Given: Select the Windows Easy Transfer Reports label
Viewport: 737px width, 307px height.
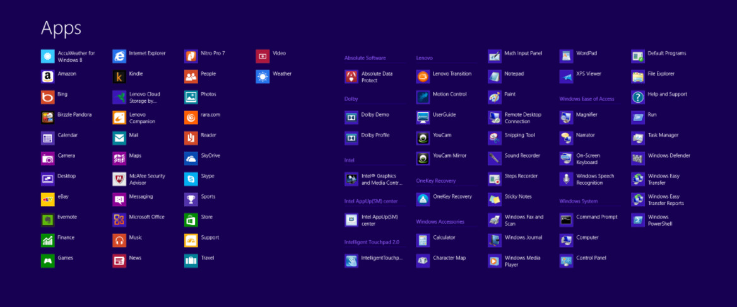Looking at the screenshot, I should click(x=666, y=200).
